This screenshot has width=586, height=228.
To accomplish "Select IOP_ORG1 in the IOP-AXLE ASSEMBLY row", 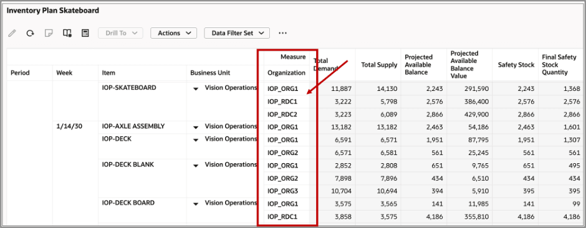I will pyautogui.click(x=282, y=127).
